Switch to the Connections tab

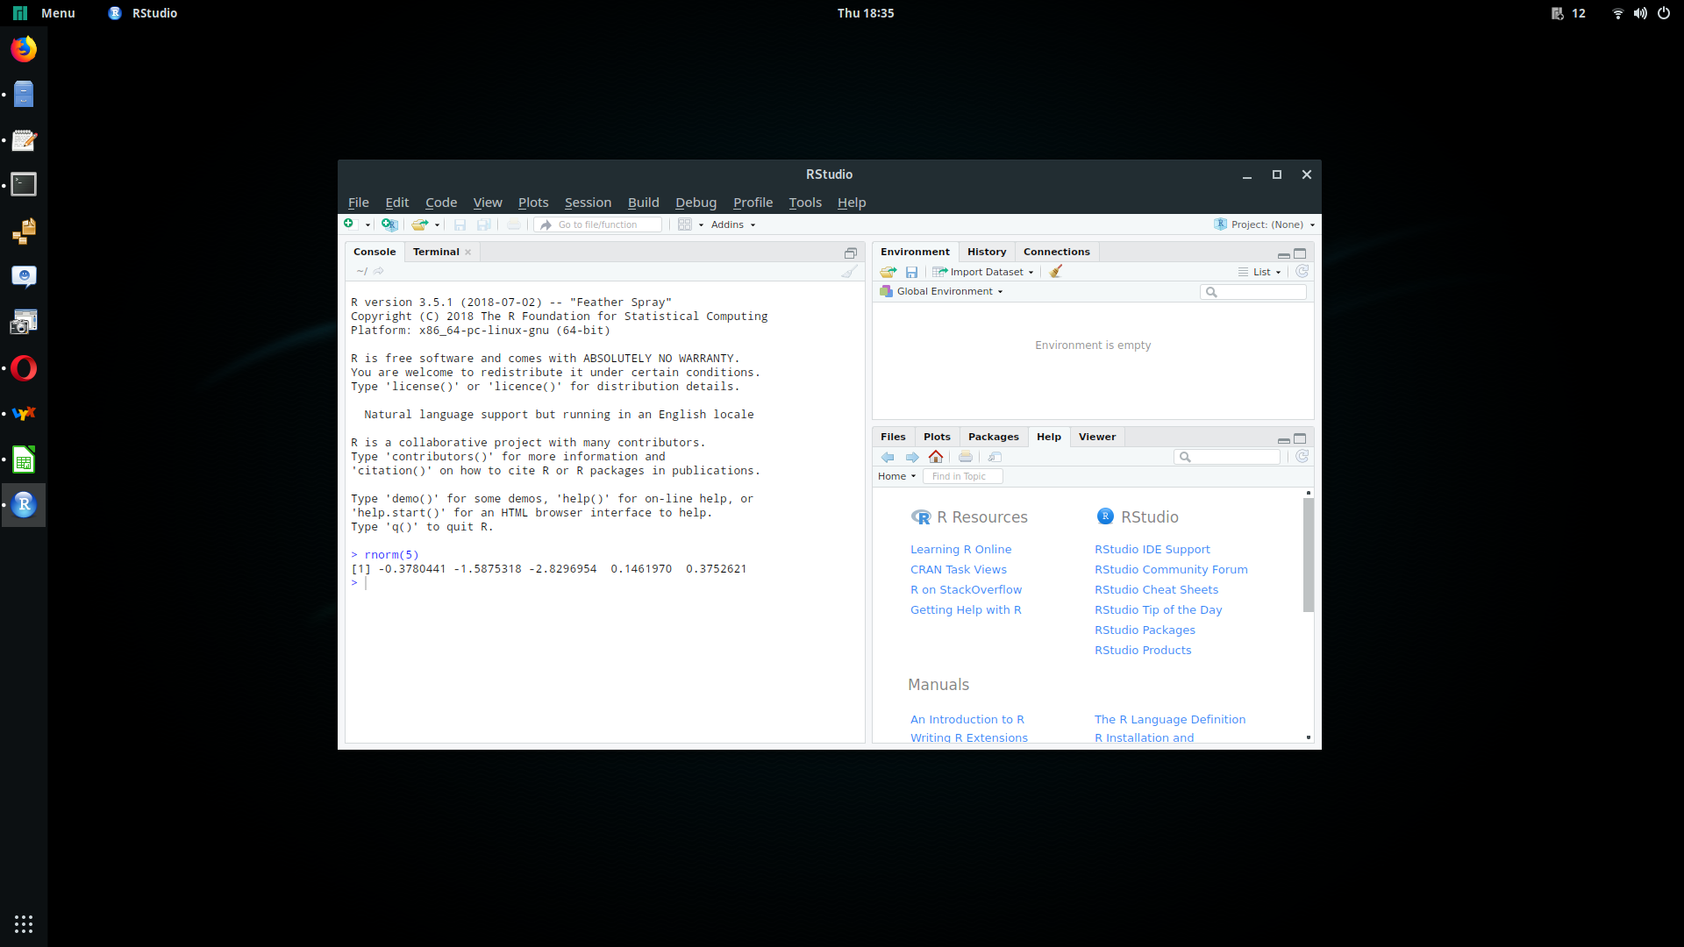pos(1057,252)
